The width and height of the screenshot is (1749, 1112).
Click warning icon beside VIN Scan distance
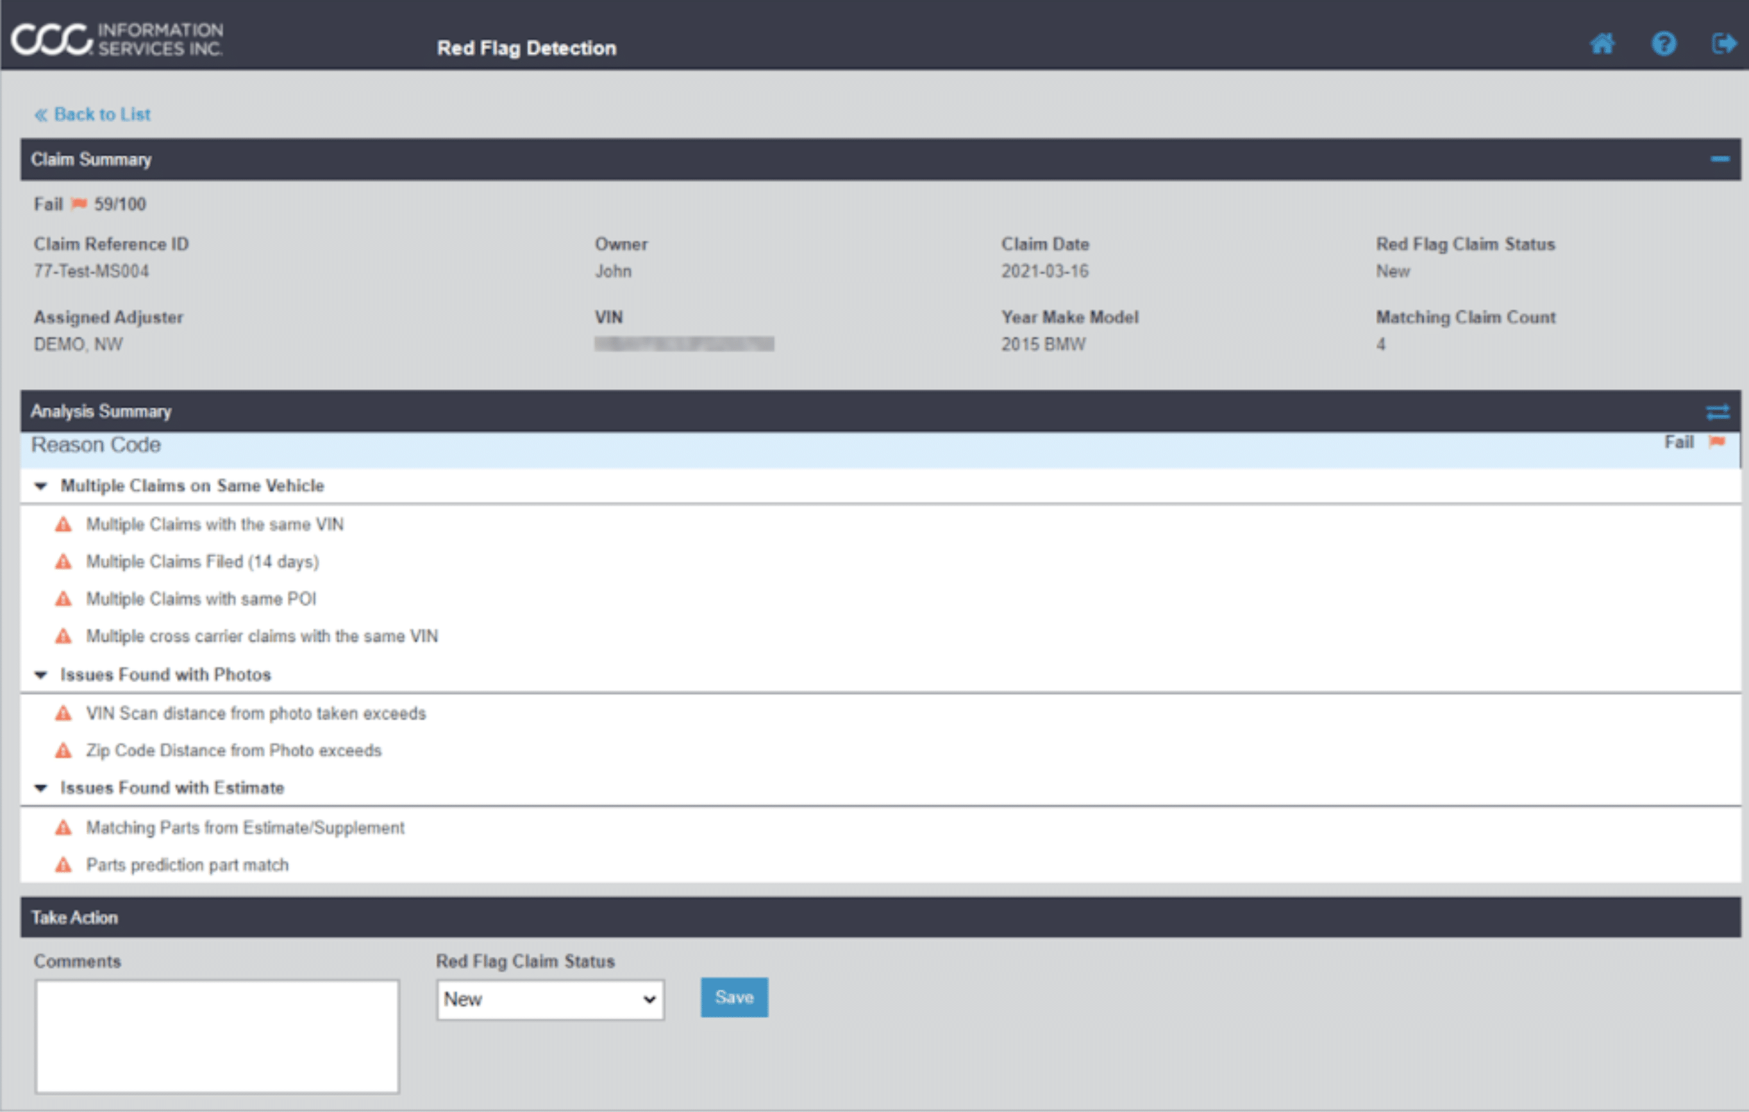64,713
